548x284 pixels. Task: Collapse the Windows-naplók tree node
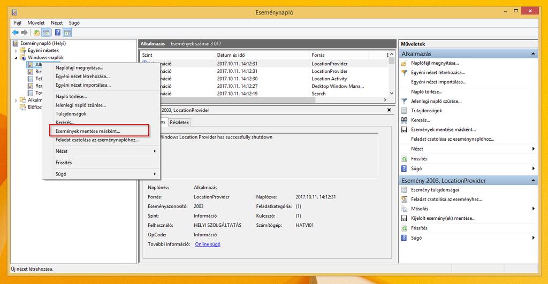(x=16, y=58)
